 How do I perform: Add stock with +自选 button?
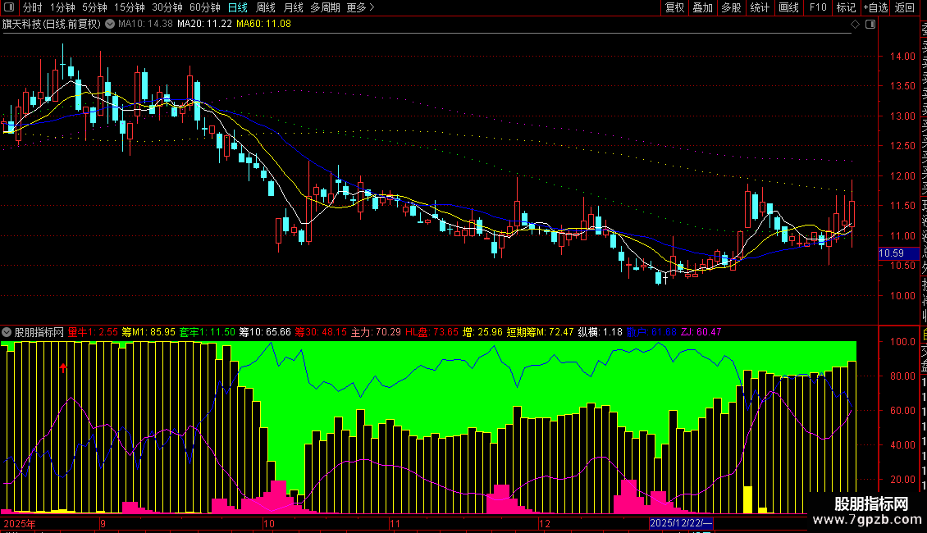(875, 7)
